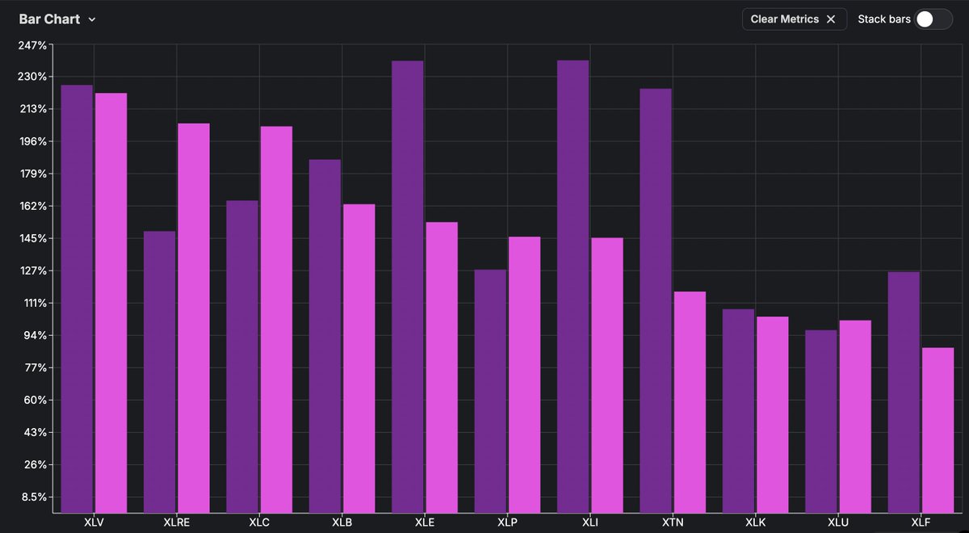Select the pink XLP bar
Image resolution: width=969 pixels, height=533 pixels.
coord(524,375)
